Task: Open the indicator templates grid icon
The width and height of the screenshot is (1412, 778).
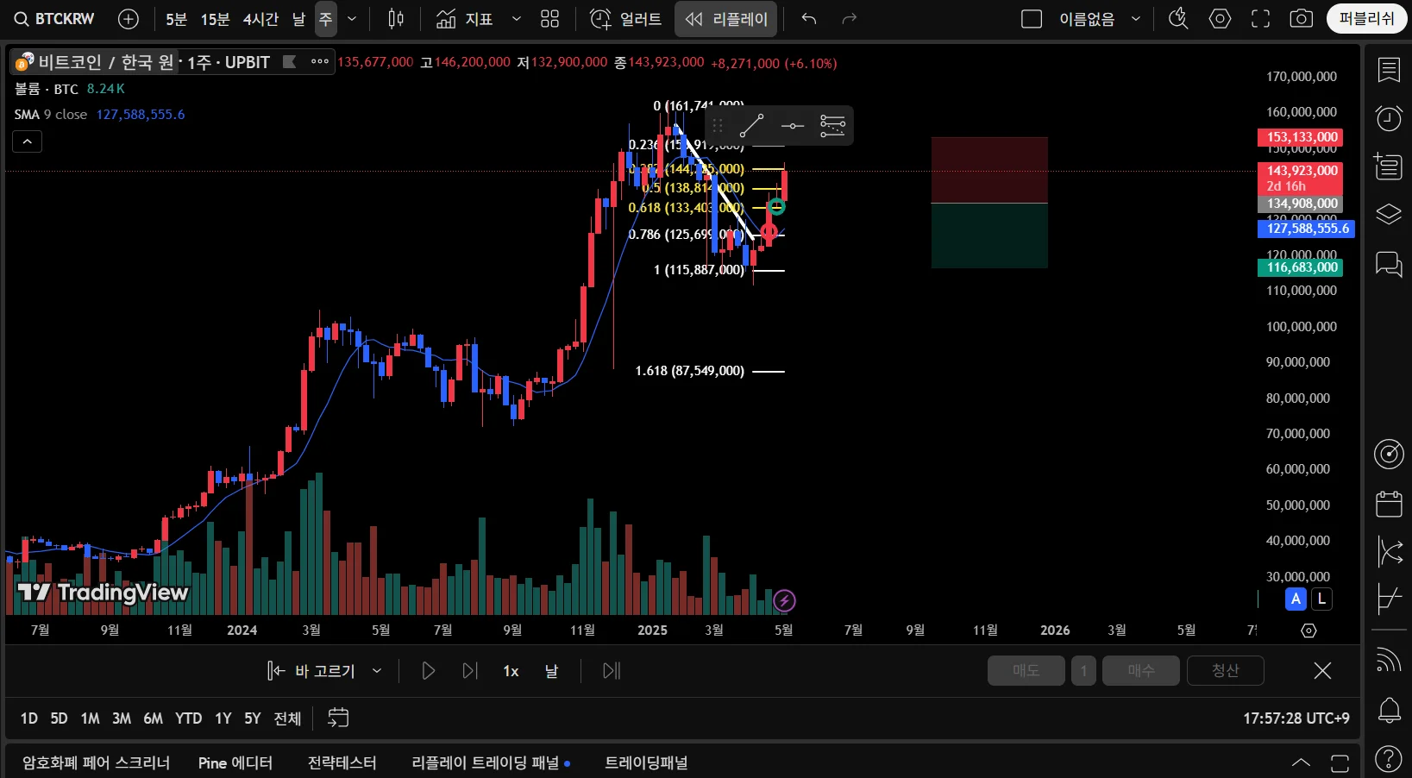Action: click(x=549, y=19)
